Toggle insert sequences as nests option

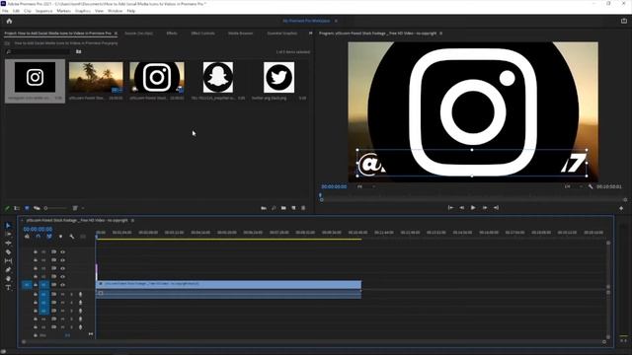click(27, 237)
